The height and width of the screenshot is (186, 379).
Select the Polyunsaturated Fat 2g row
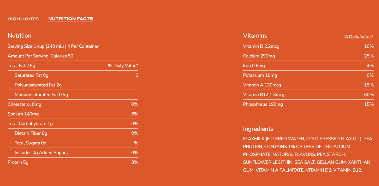39,85
